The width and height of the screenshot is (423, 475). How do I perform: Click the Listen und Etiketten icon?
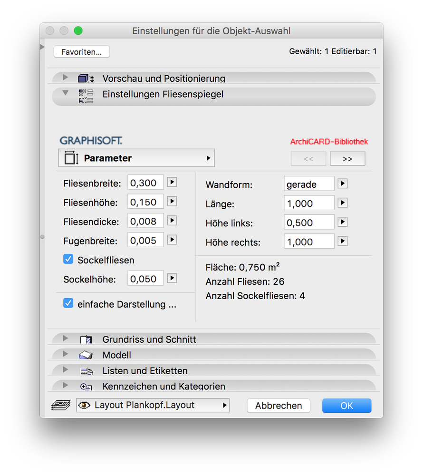87,371
